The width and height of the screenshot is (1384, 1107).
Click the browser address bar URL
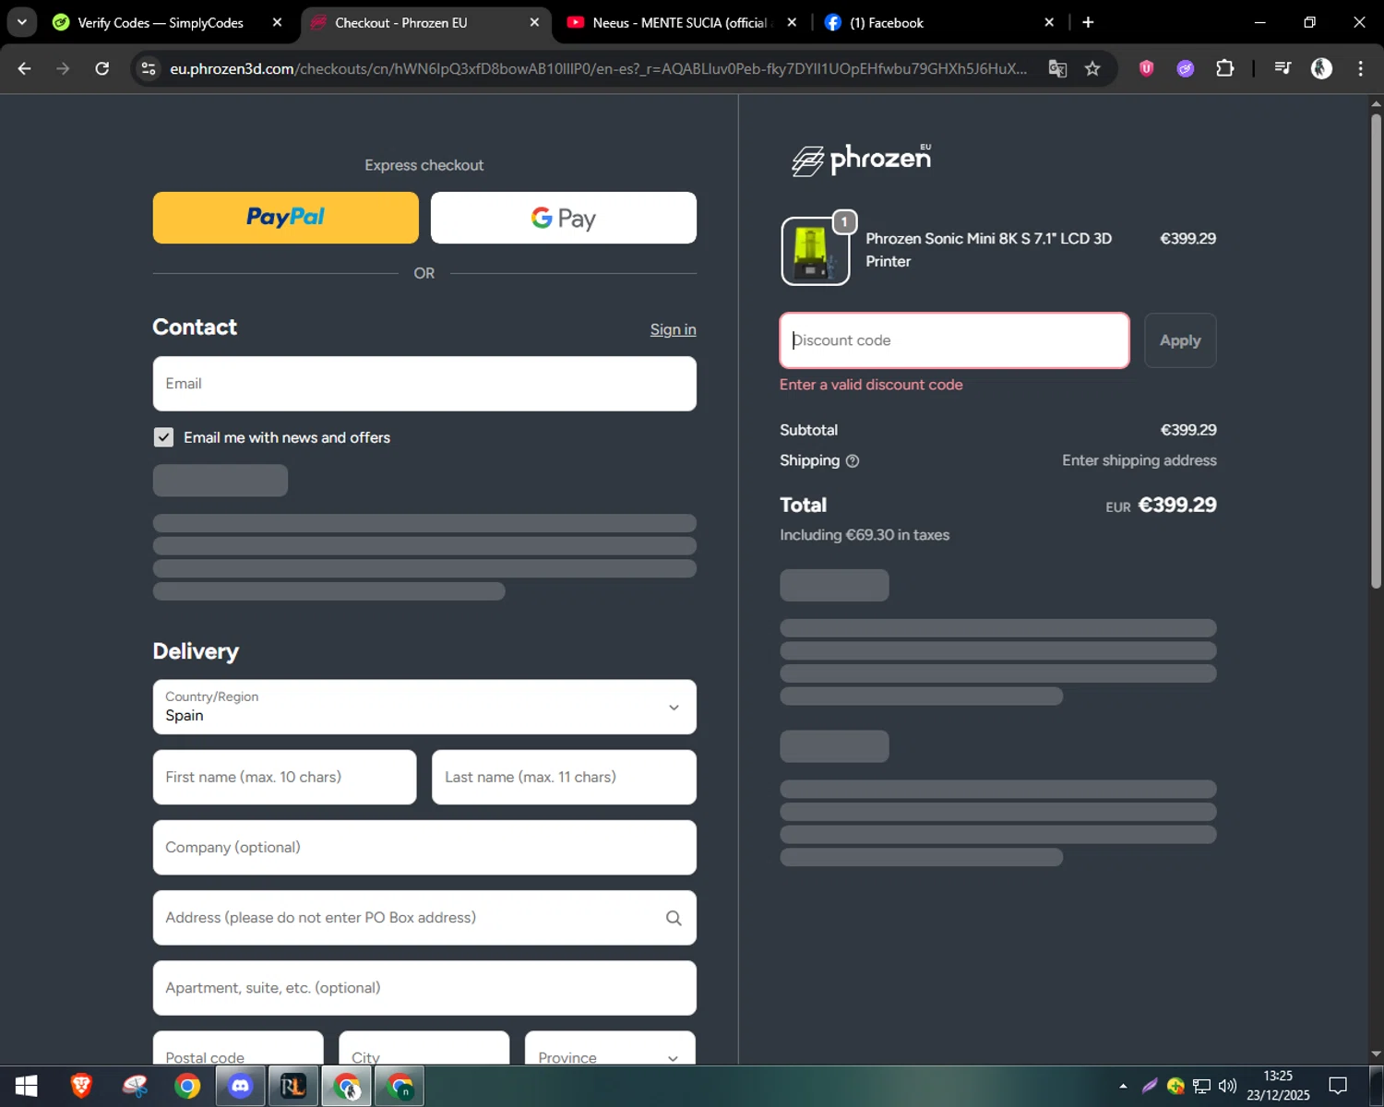click(598, 68)
